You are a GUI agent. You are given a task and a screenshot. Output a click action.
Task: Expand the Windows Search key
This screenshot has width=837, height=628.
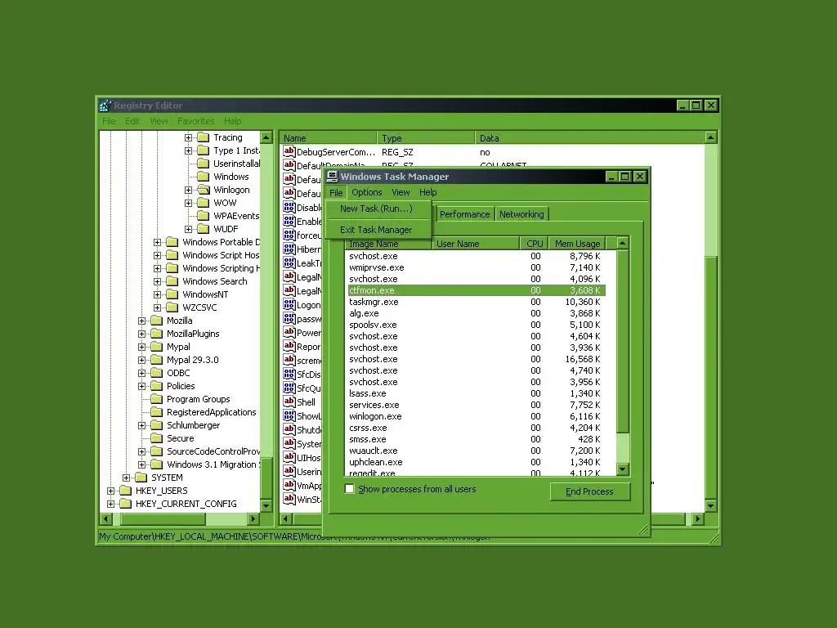click(158, 281)
